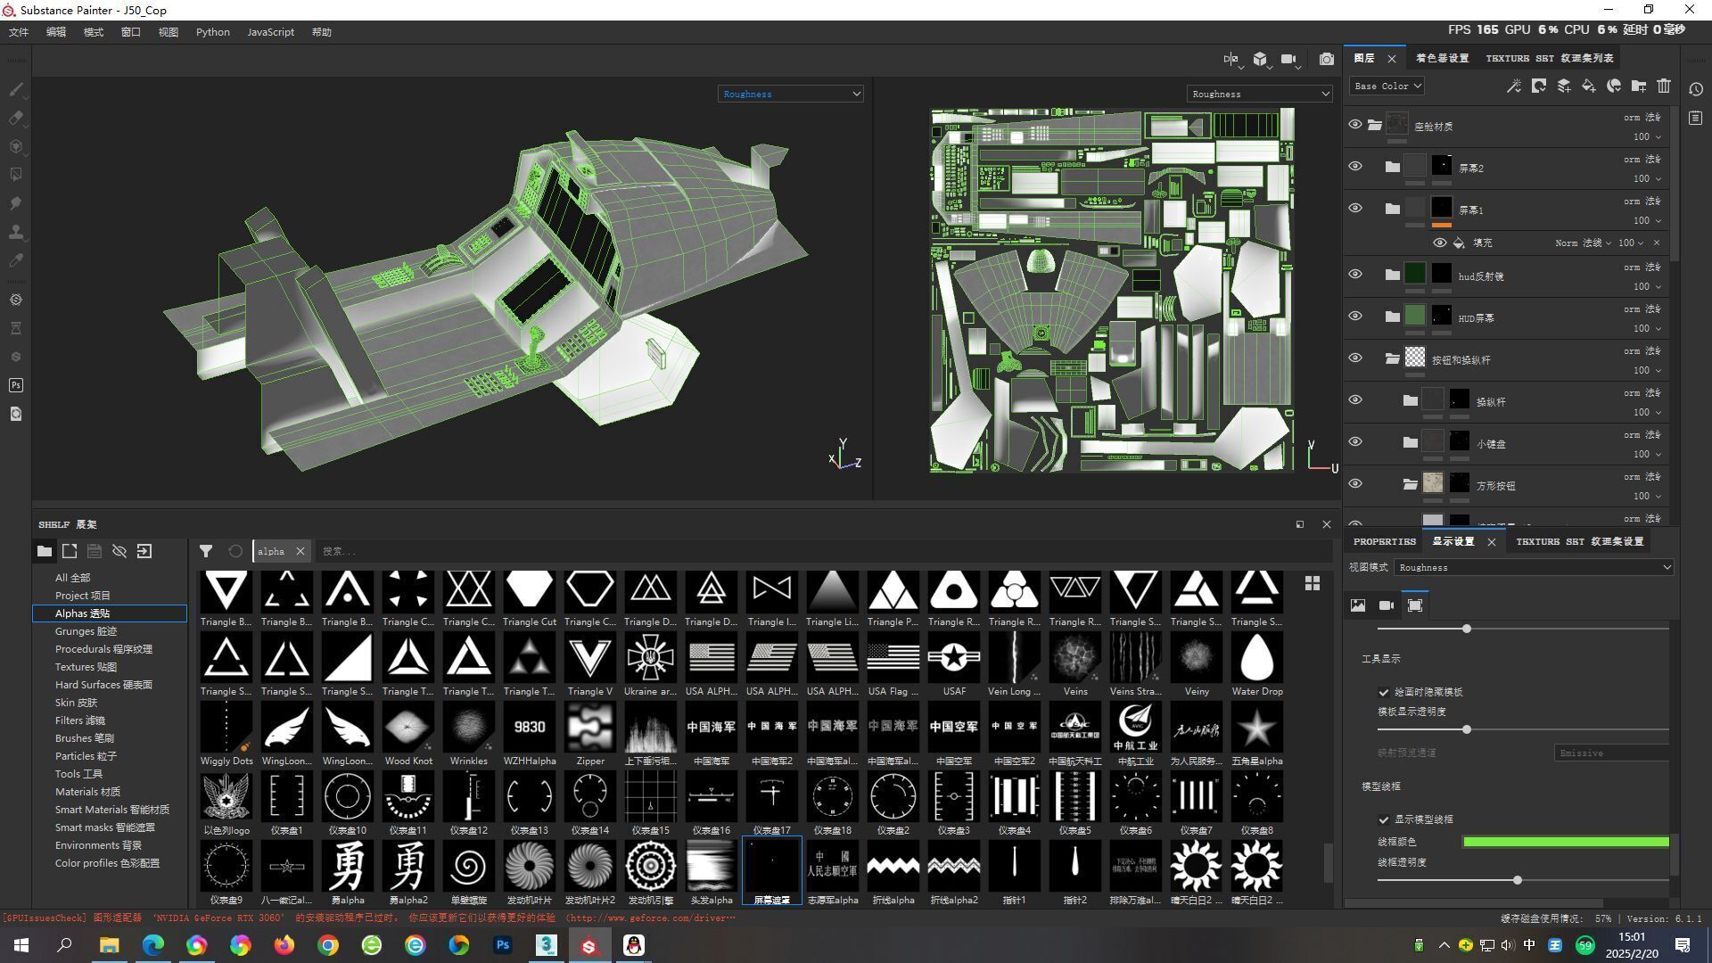The width and height of the screenshot is (1712, 963).
Task: Delete the selected layer with trash icon
Action: pyautogui.click(x=1664, y=86)
